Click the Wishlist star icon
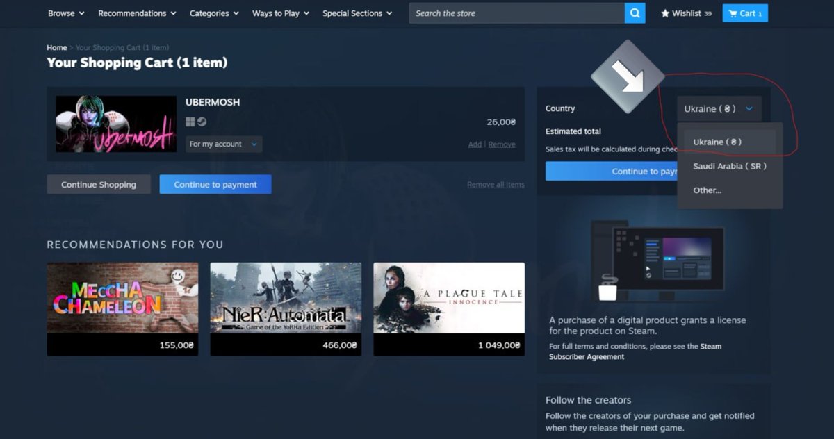The image size is (834, 439). 665,13
